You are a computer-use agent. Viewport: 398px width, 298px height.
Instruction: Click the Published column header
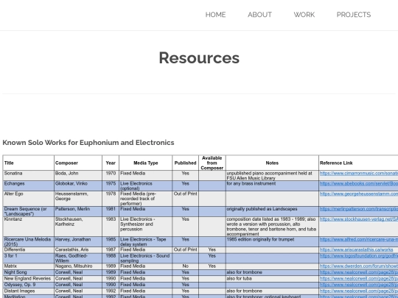click(185, 163)
